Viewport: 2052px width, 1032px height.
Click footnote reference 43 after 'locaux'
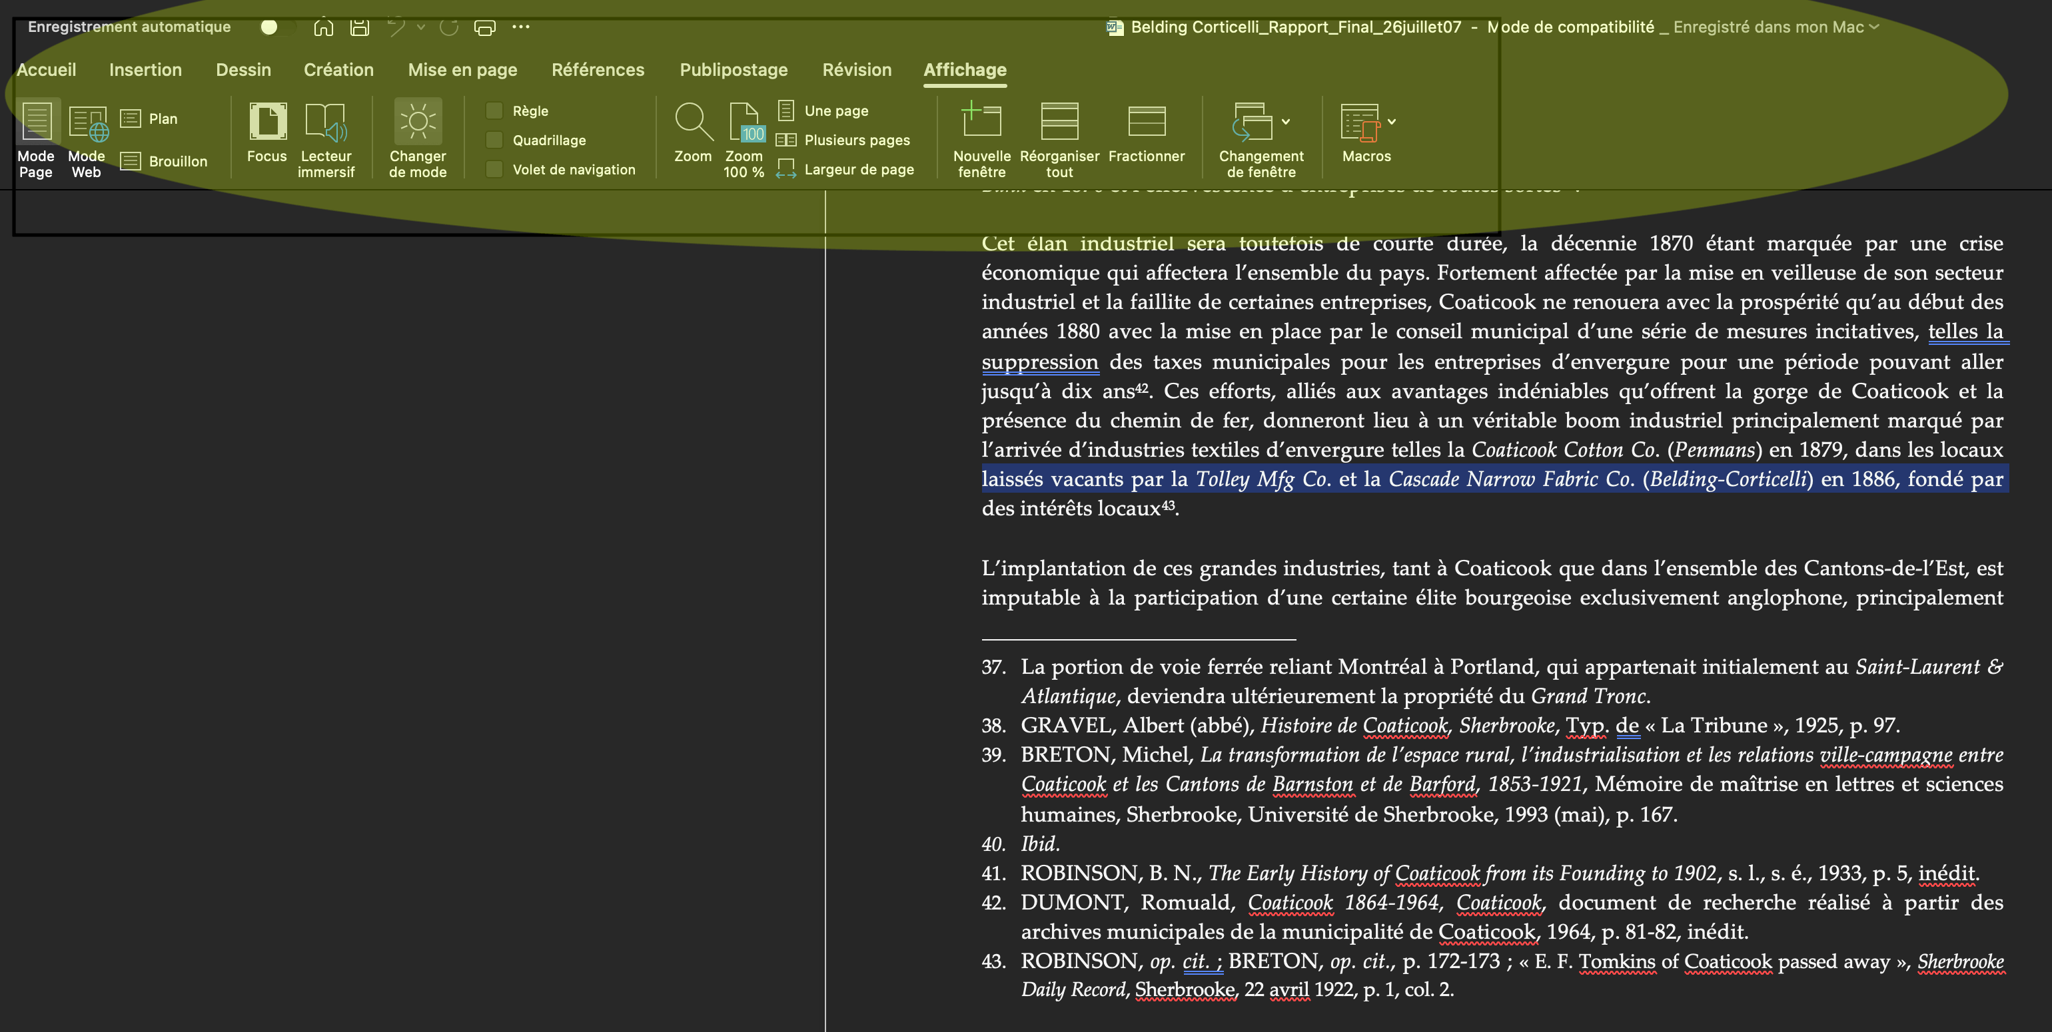1168,505
